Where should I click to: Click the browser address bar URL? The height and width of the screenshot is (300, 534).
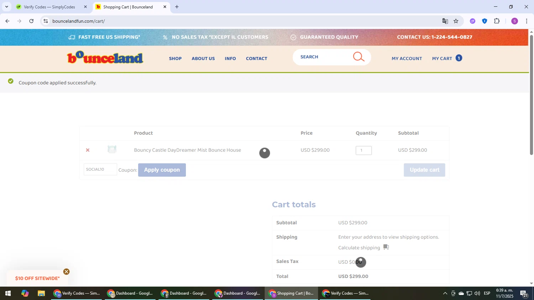point(79,21)
